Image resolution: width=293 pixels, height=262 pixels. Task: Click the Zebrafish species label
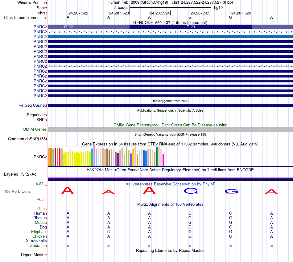tap(39, 245)
